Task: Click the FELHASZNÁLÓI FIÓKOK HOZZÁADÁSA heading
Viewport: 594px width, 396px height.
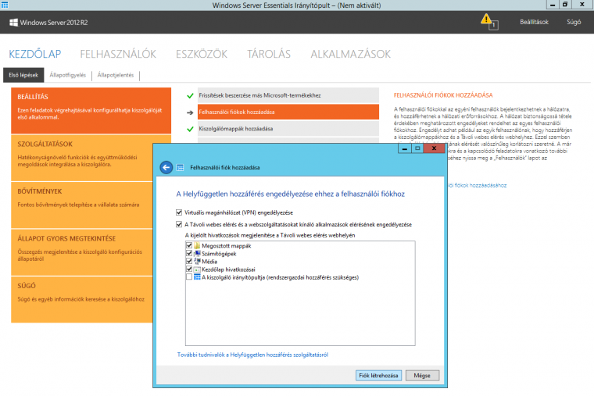Action: point(443,95)
